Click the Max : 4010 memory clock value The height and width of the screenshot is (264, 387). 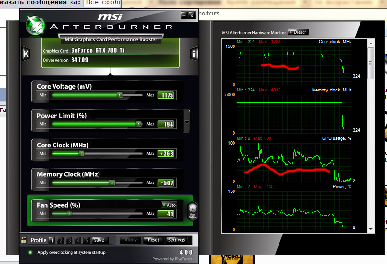pyautogui.click(x=270, y=90)
